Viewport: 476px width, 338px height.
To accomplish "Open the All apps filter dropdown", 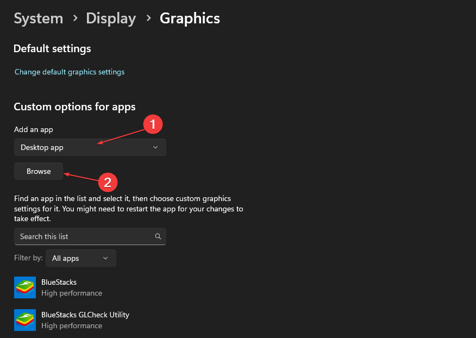I will (80, 258).
